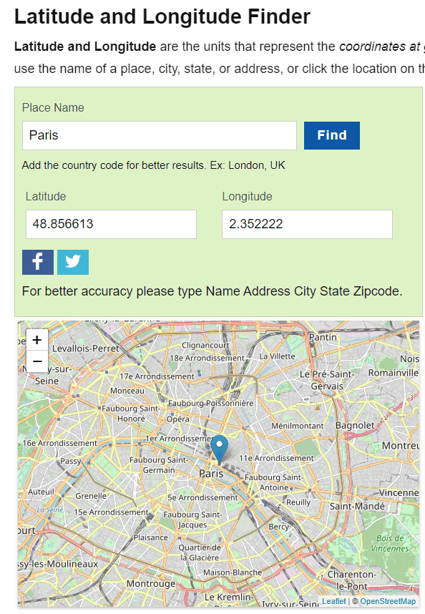
Task: Zoom out on the map
Action: (36, 361)
